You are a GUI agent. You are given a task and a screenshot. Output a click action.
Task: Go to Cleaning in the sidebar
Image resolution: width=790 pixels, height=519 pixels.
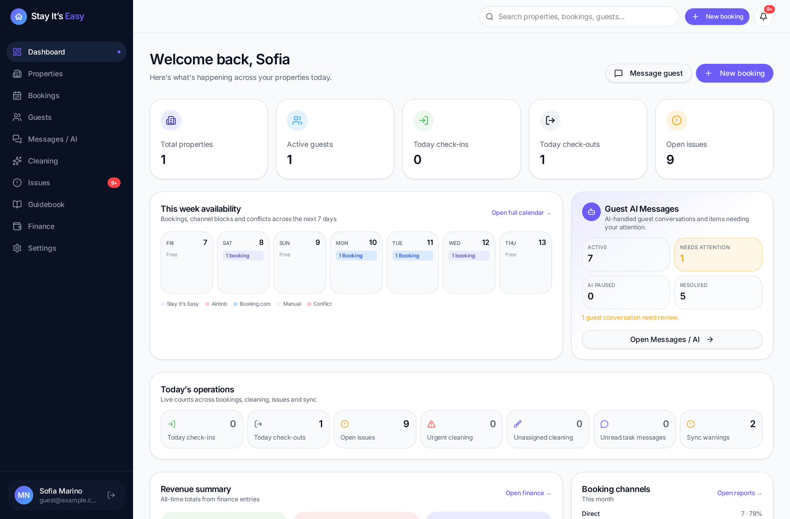[66, 161]
